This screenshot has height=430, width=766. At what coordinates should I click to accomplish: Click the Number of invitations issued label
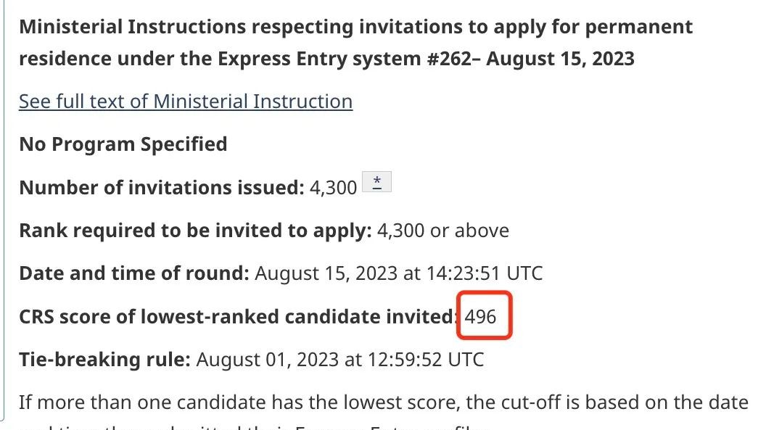162,187
